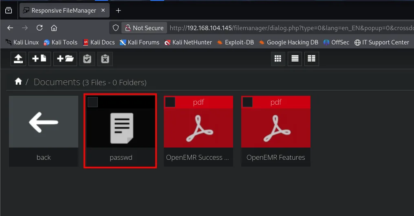
Task: Click the back arrow folder tile
Action: pyautogui.click(x=44, y=122)
